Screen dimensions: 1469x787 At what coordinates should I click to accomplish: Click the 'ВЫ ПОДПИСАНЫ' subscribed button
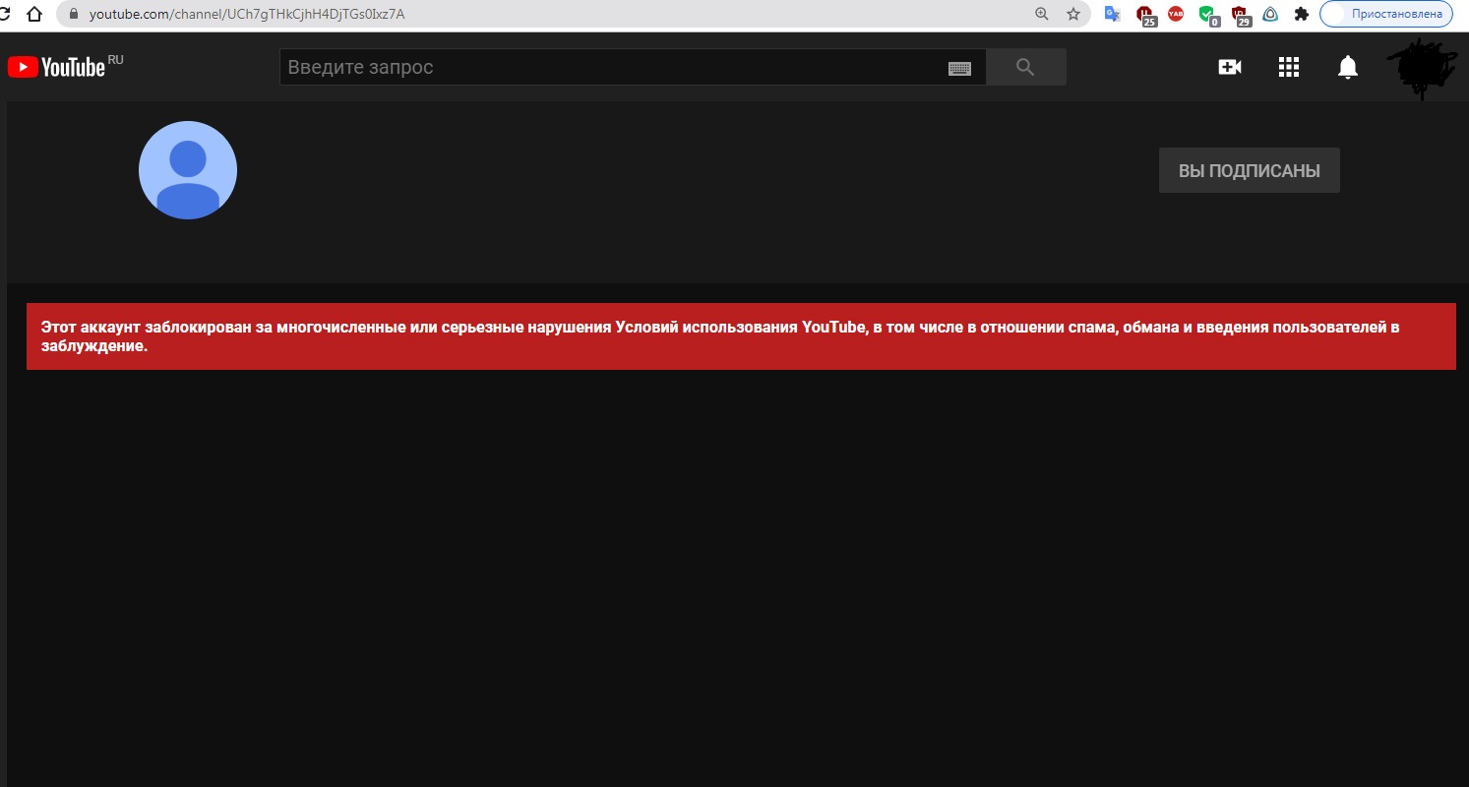coord(1250,170)
